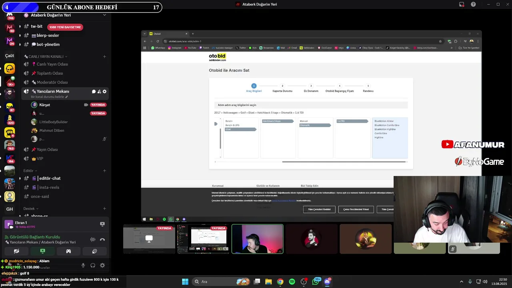Viewport: 512px width, 288px height.
Task: Bookmark this page with the star icon
Action: (x=440, y=41)
